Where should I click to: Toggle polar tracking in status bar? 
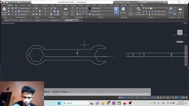[x=137, y=97]
